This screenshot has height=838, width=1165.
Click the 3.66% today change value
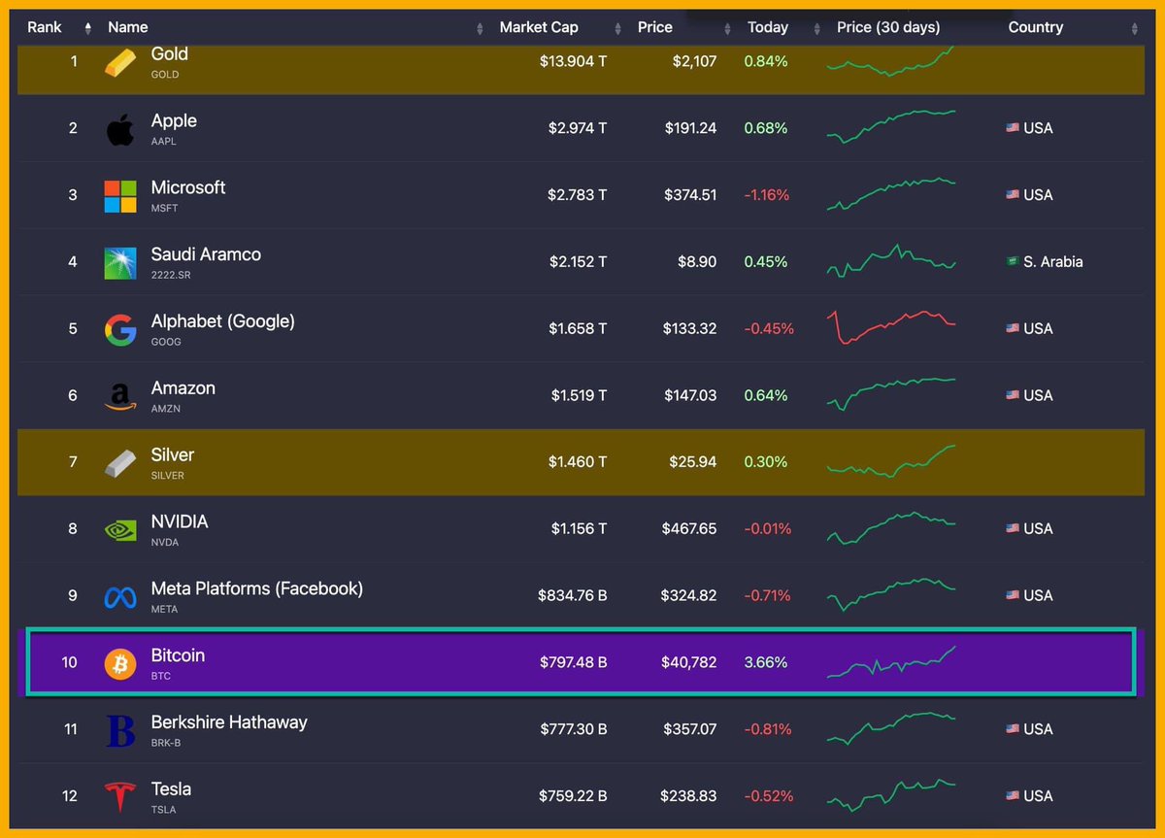tap(766, 662)
